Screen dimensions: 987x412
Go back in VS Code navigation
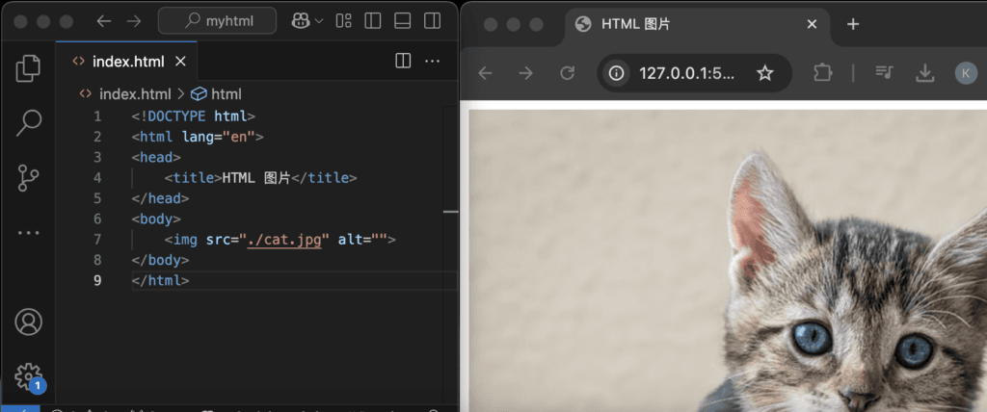pos(104,21)
